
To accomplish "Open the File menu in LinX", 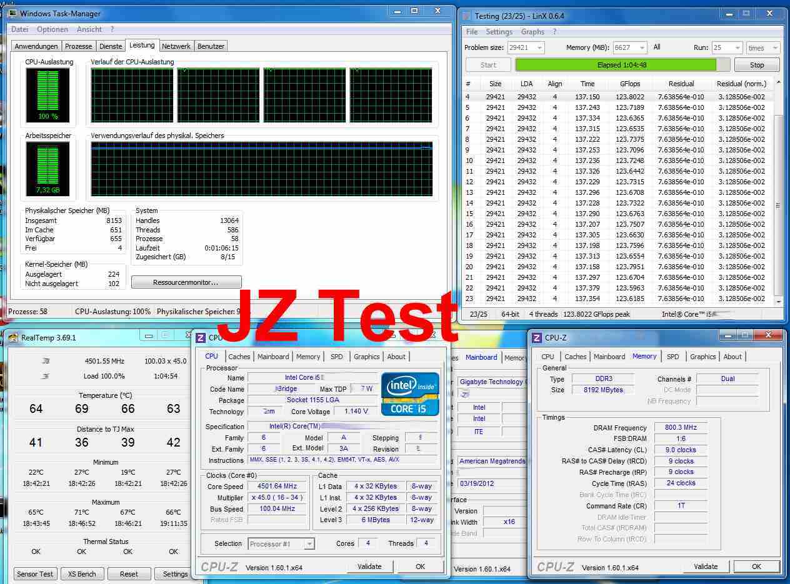I will (x=472, y=32).
